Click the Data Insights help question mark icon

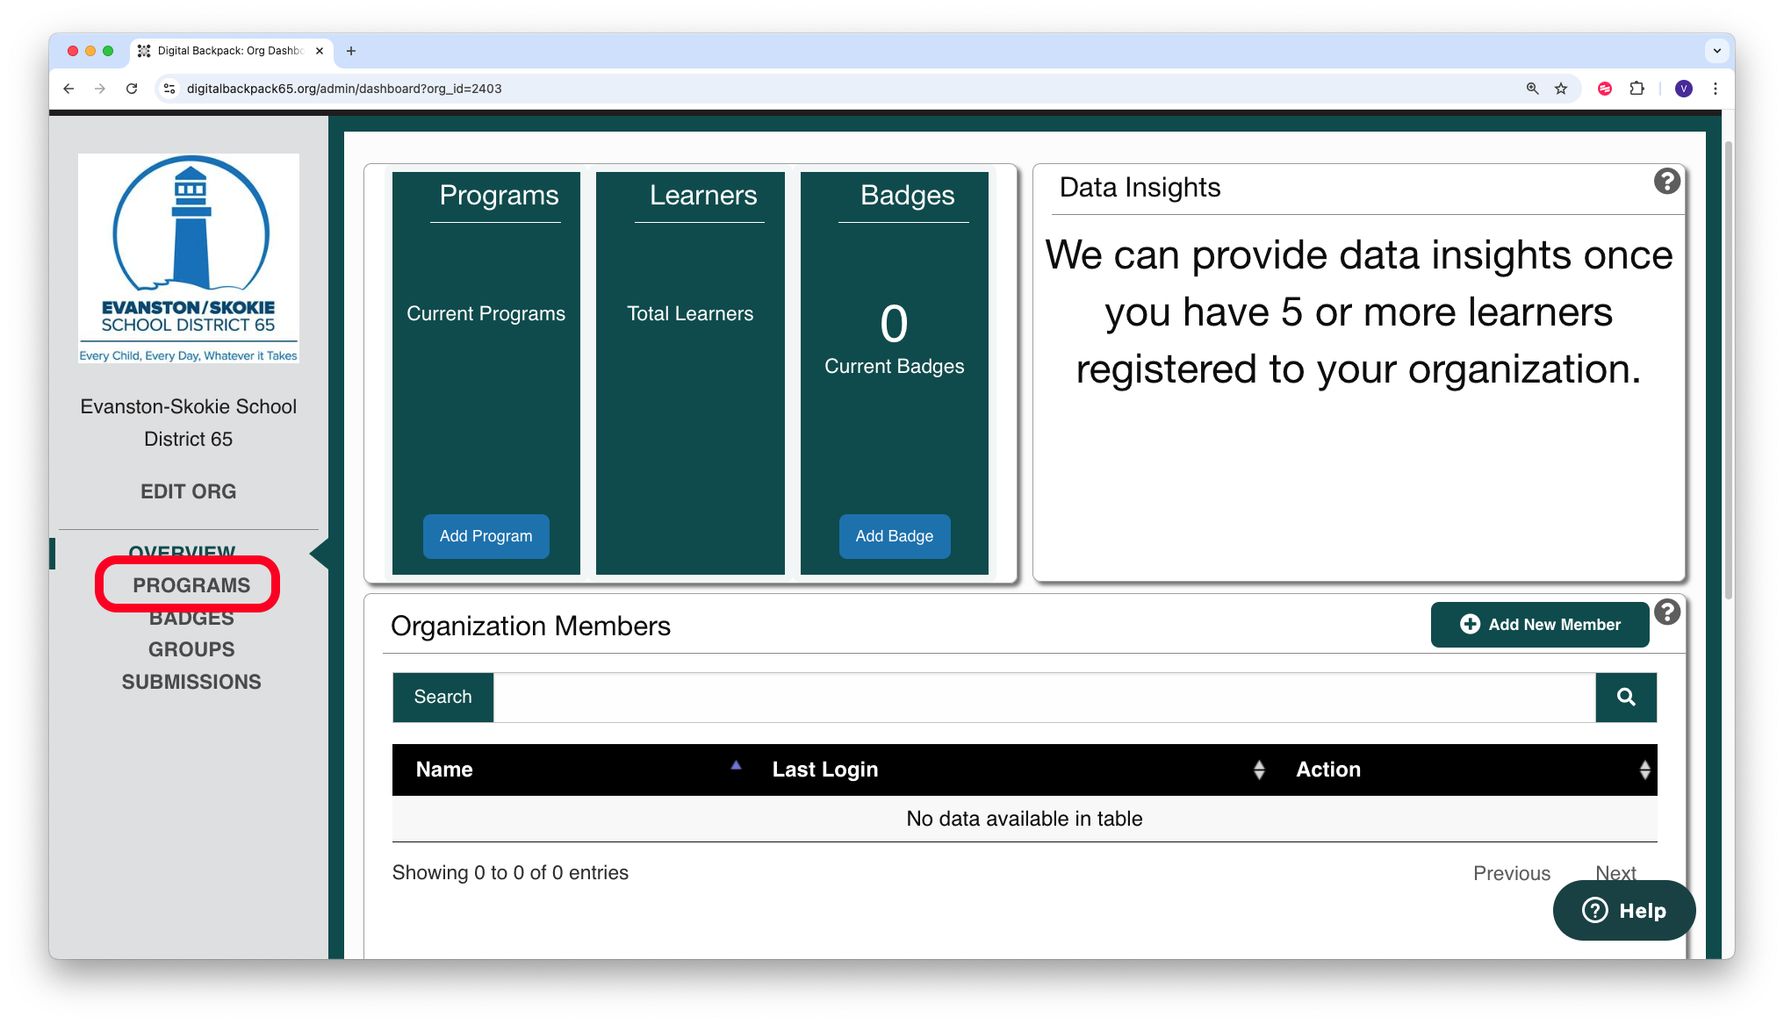pos(1666,182)
